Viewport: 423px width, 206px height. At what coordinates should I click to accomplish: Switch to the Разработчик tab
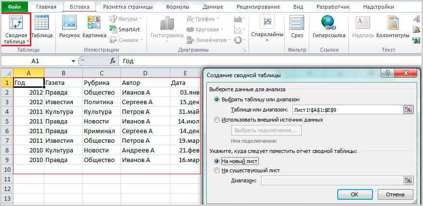click(333, 7)
